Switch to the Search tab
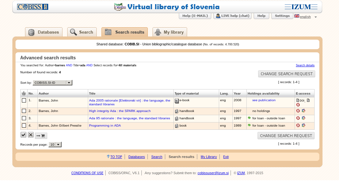 82,32
